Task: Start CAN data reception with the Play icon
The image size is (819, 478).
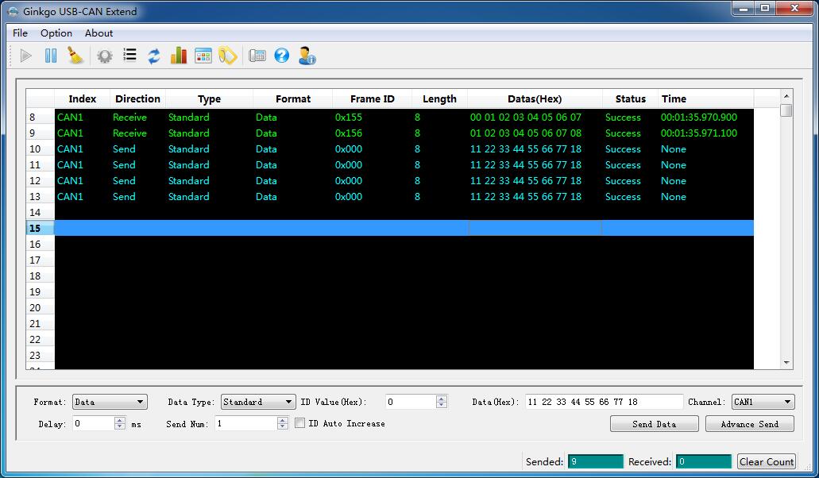Action: 25,55
